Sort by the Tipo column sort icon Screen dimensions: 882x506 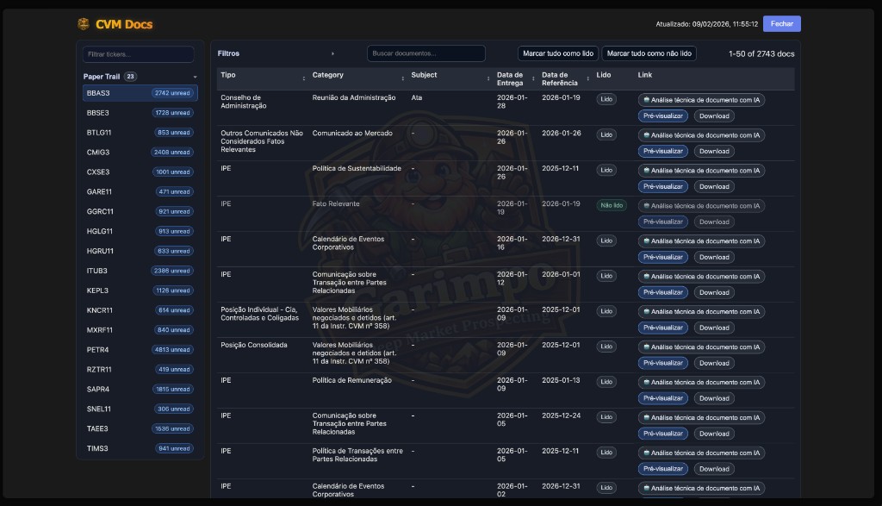click(303, 78)
